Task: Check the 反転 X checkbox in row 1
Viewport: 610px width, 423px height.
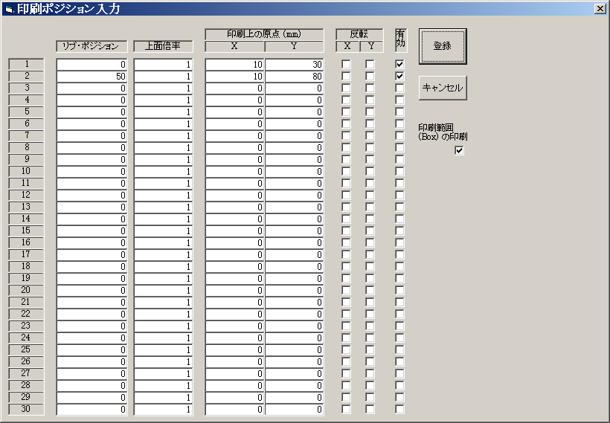Action: point(346,65)
